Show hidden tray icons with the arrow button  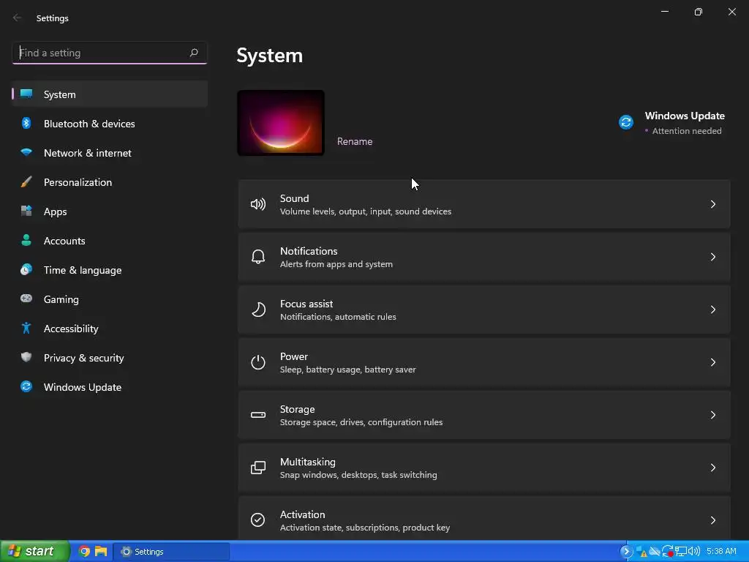pos(626,552)
